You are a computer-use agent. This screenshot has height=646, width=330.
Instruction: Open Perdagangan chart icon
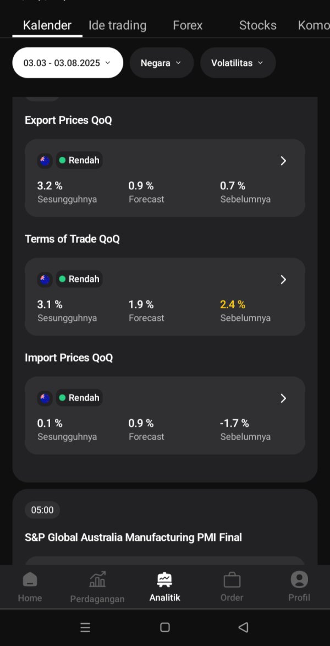click(97, 579)
